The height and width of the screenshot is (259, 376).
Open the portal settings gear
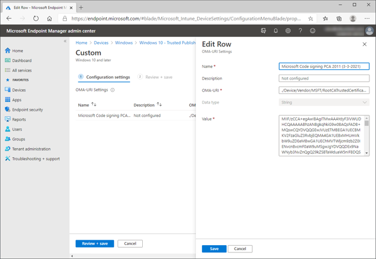[288, 31]
